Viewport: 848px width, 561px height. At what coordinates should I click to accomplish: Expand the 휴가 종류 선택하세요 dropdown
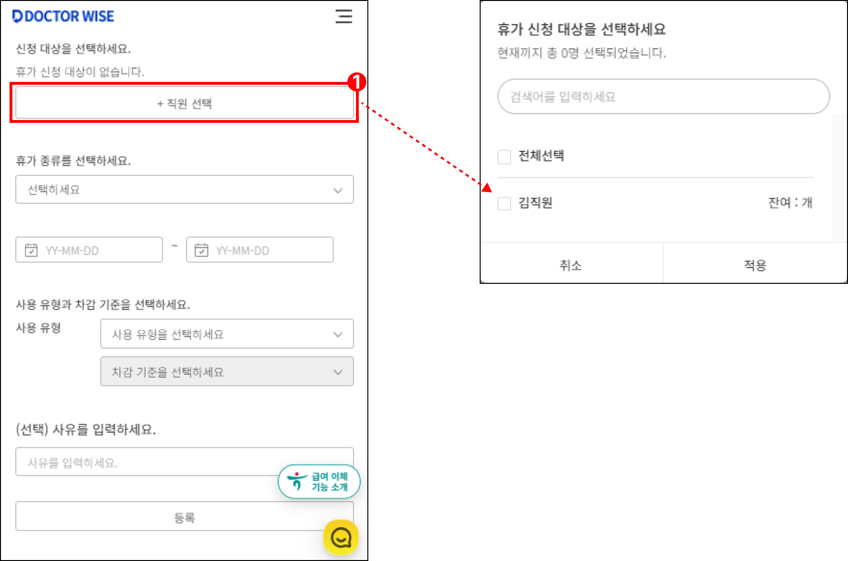pyautogui.click(x=185, y=190)
